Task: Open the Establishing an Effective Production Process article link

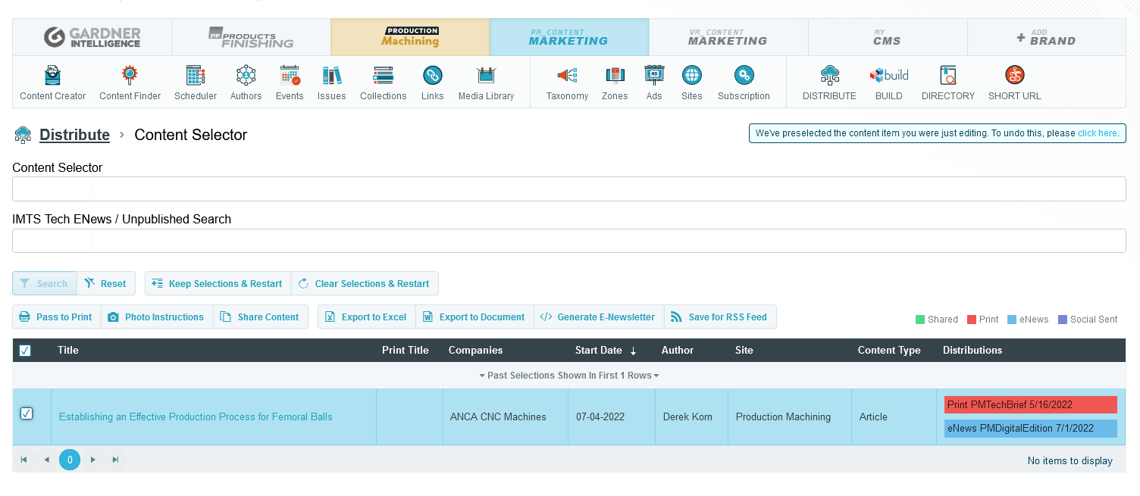Action: (196, 417)
